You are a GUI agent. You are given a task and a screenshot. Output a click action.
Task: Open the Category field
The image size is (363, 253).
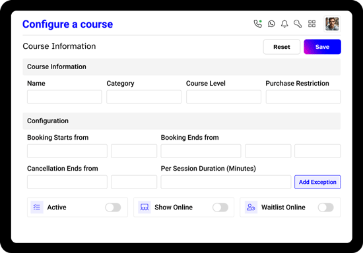coord(144,97)
